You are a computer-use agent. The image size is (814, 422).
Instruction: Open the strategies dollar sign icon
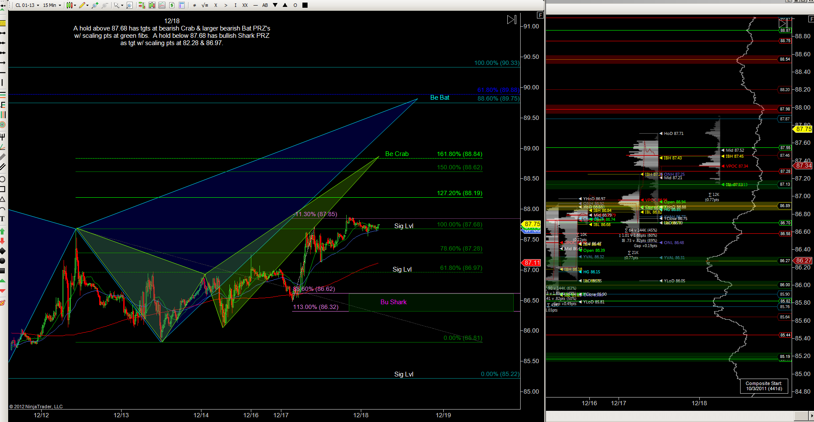coord(172,5)
